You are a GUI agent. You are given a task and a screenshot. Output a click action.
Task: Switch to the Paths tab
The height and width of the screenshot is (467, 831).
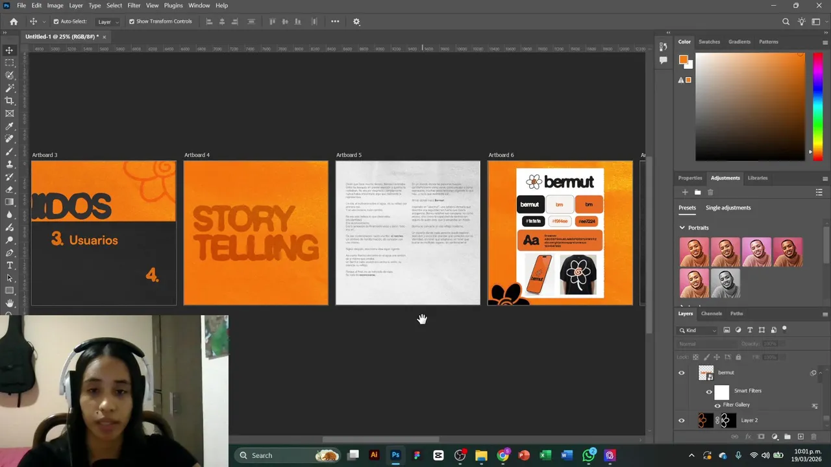(x=736, y=314)
